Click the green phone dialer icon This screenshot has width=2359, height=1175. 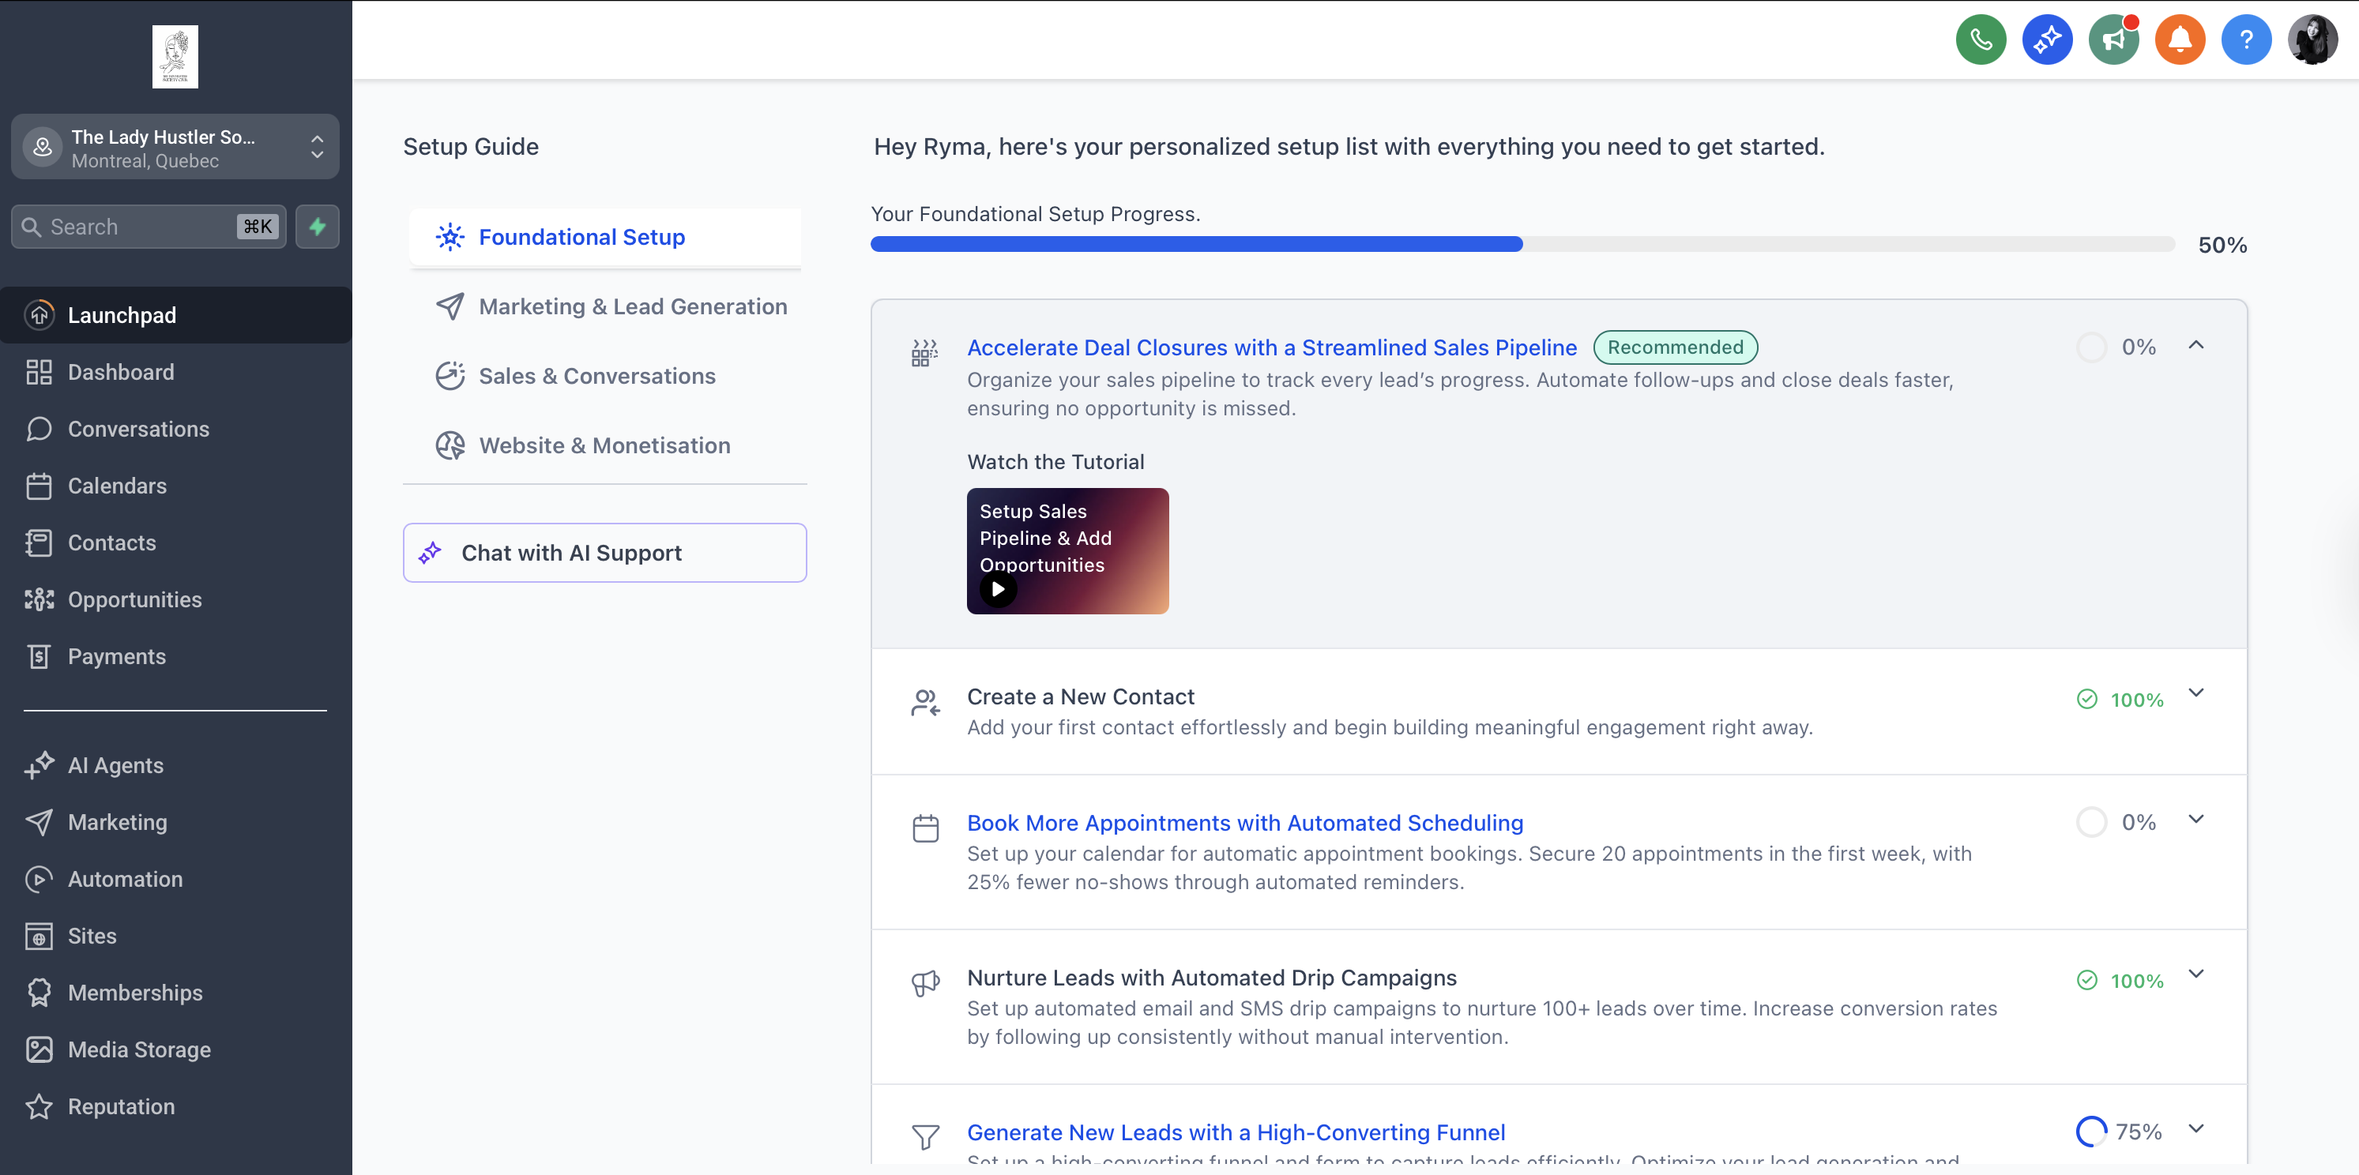tap(1980, 39)
